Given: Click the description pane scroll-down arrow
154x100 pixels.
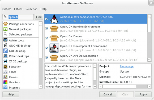Looking at the screenshot, I should [x=95, y=87].
